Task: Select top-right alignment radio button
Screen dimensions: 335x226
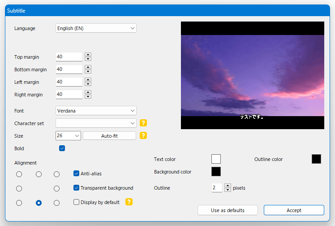Action: (56, 174)
